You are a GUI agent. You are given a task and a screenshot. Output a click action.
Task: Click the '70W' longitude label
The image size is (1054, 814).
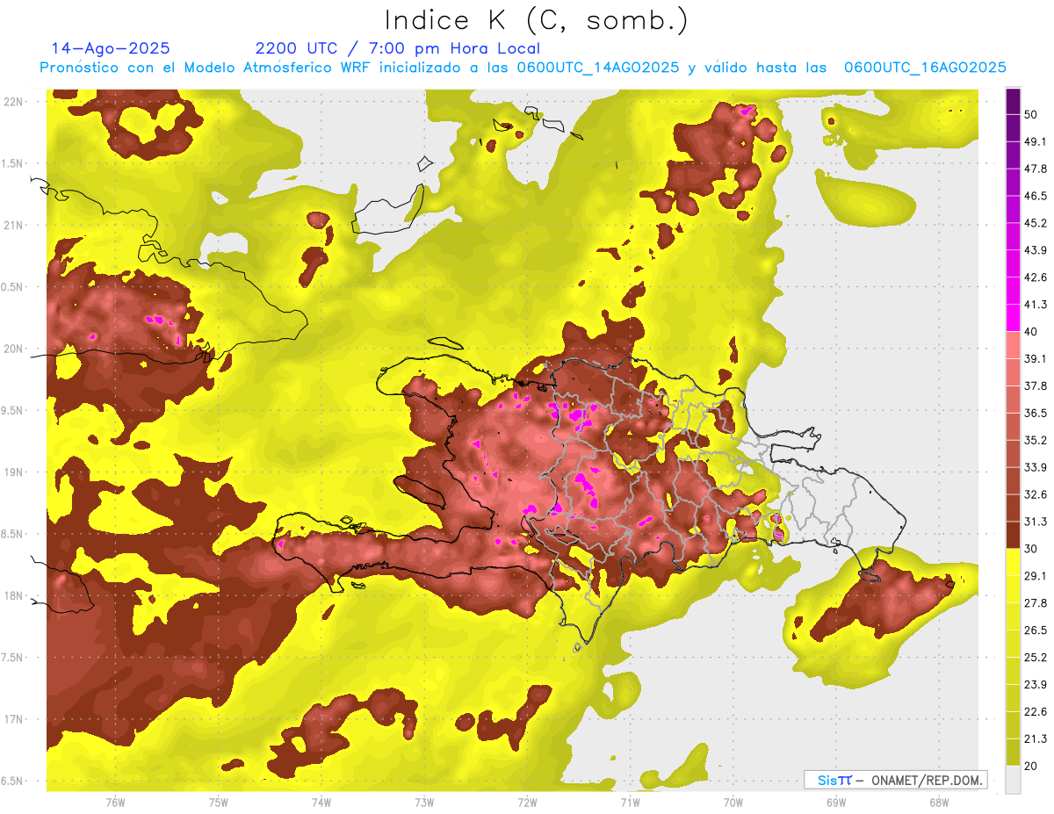point(733,803)
